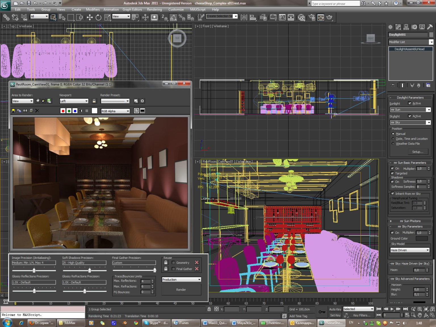Save the rendered image from frame window
This screenshot has width=436, height=327.
(x=13, y=111)
